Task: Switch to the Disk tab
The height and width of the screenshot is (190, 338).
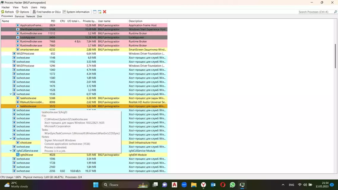Action: coord(40,16)
